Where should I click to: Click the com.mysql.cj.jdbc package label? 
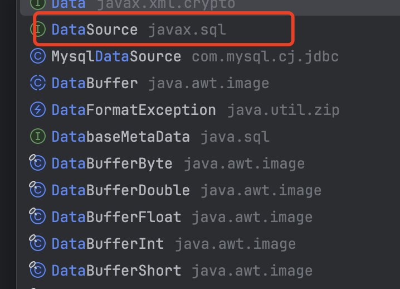point(265,56)
